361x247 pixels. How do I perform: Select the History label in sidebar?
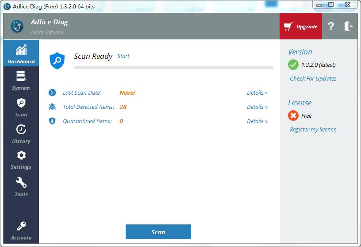click(21, 141)
